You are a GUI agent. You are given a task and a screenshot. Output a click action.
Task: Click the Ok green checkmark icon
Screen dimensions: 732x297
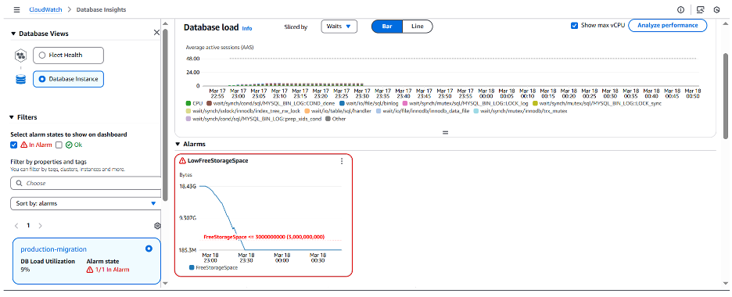(69, 145)
